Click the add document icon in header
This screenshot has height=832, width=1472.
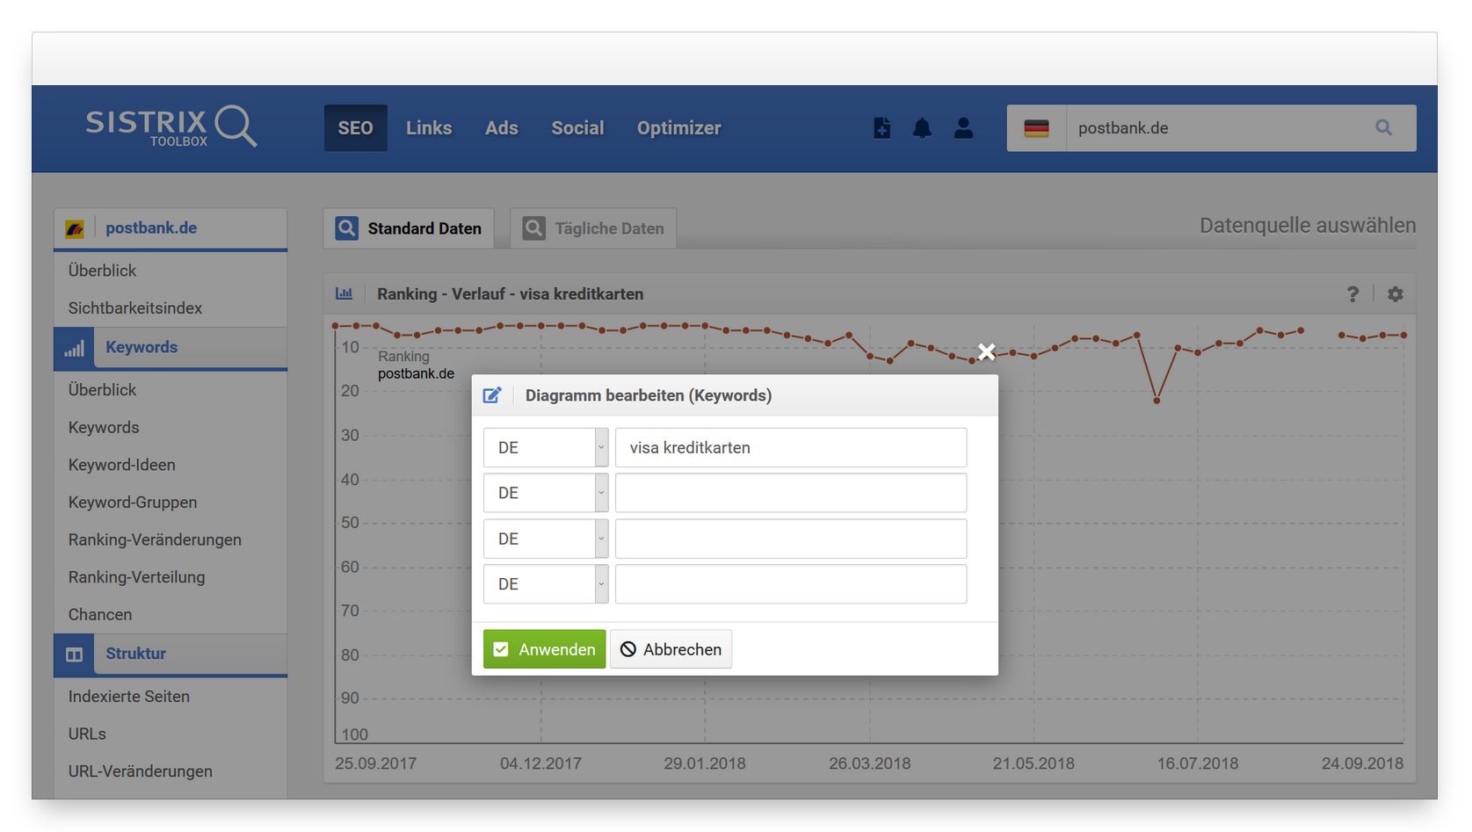click(x=881, y=128)
